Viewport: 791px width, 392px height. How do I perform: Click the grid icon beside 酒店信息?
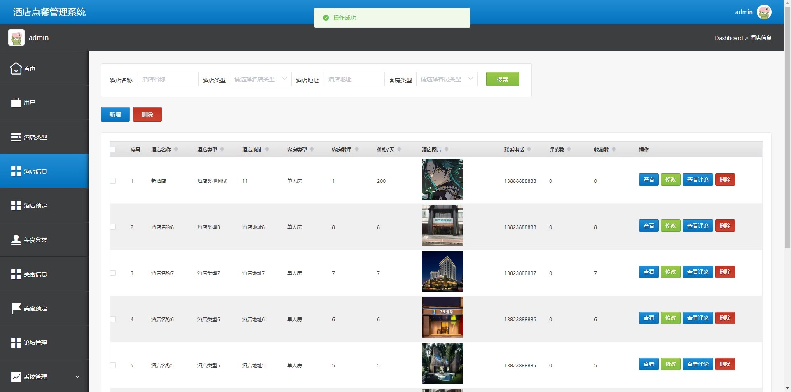(16, 171)
